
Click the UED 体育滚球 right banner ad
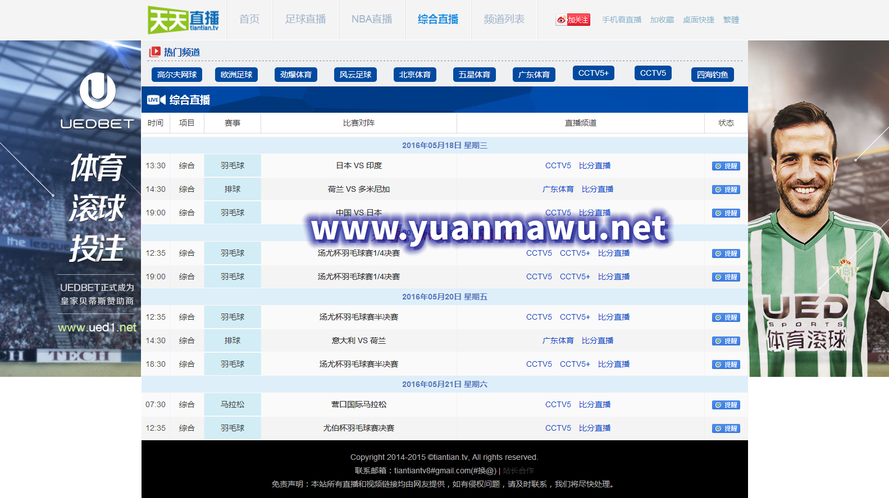818,209
